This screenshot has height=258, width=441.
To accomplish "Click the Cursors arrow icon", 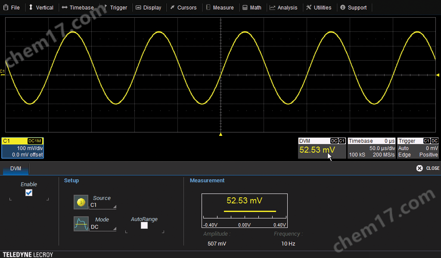I will pyautogui.click(x=172, y=7).
